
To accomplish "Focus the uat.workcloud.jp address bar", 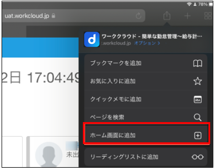I will tap(73, 16).
